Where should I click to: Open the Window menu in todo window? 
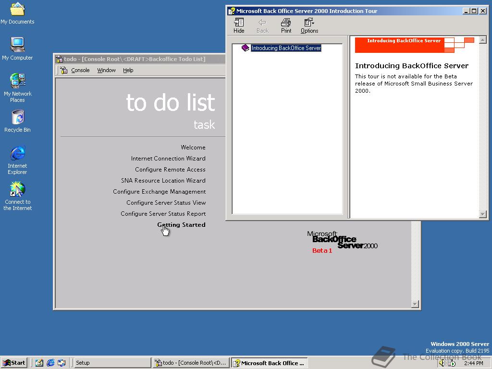(x=106, y=70)
